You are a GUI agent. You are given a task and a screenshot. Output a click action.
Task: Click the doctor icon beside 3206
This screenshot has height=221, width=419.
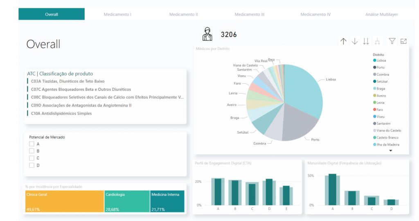207,34
